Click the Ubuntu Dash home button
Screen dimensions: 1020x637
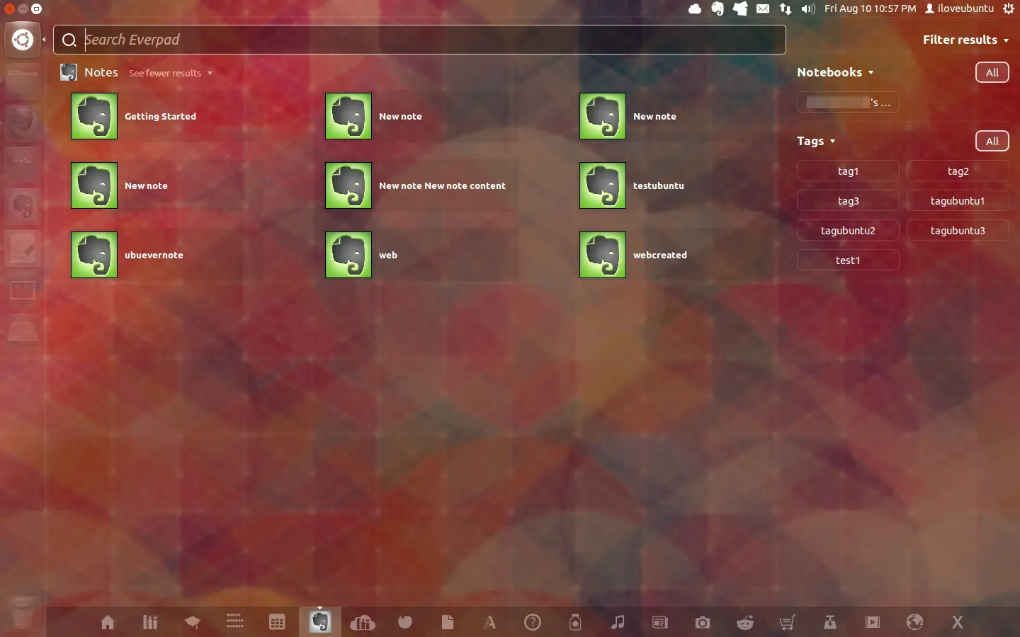click(x=23, y=40)
